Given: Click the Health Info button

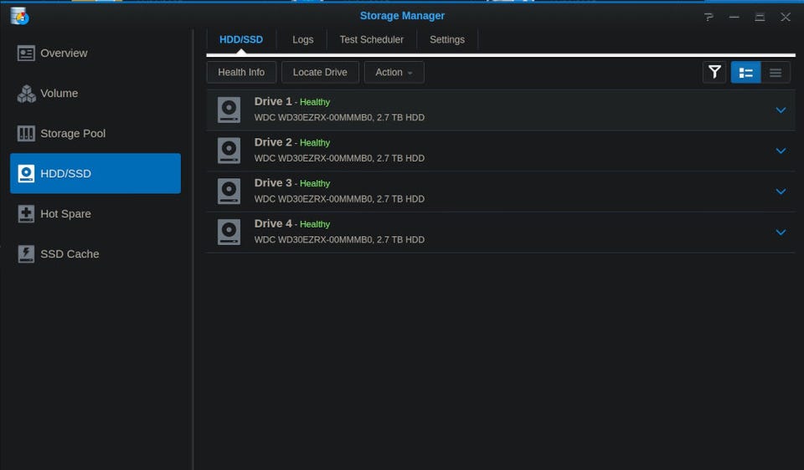Looking at the screenshot, I should point(241,73).
